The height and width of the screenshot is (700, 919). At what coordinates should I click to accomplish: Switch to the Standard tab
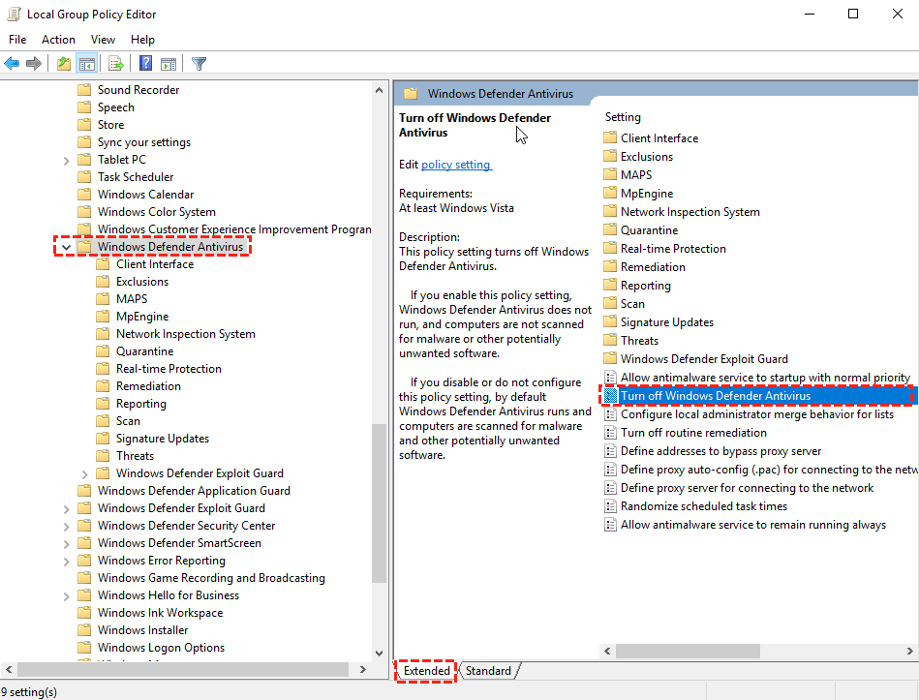pyautogui.click(x=489, y=670)
